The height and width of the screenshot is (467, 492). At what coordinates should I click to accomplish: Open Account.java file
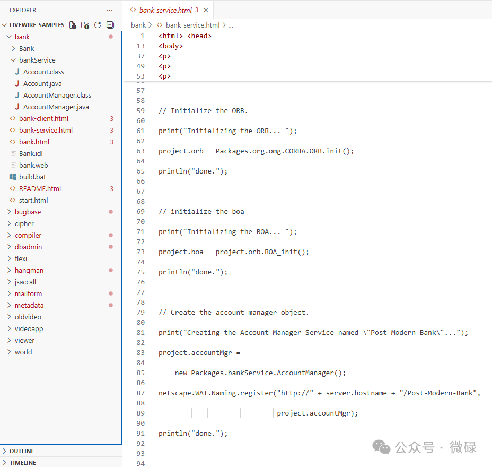[42, 83]
